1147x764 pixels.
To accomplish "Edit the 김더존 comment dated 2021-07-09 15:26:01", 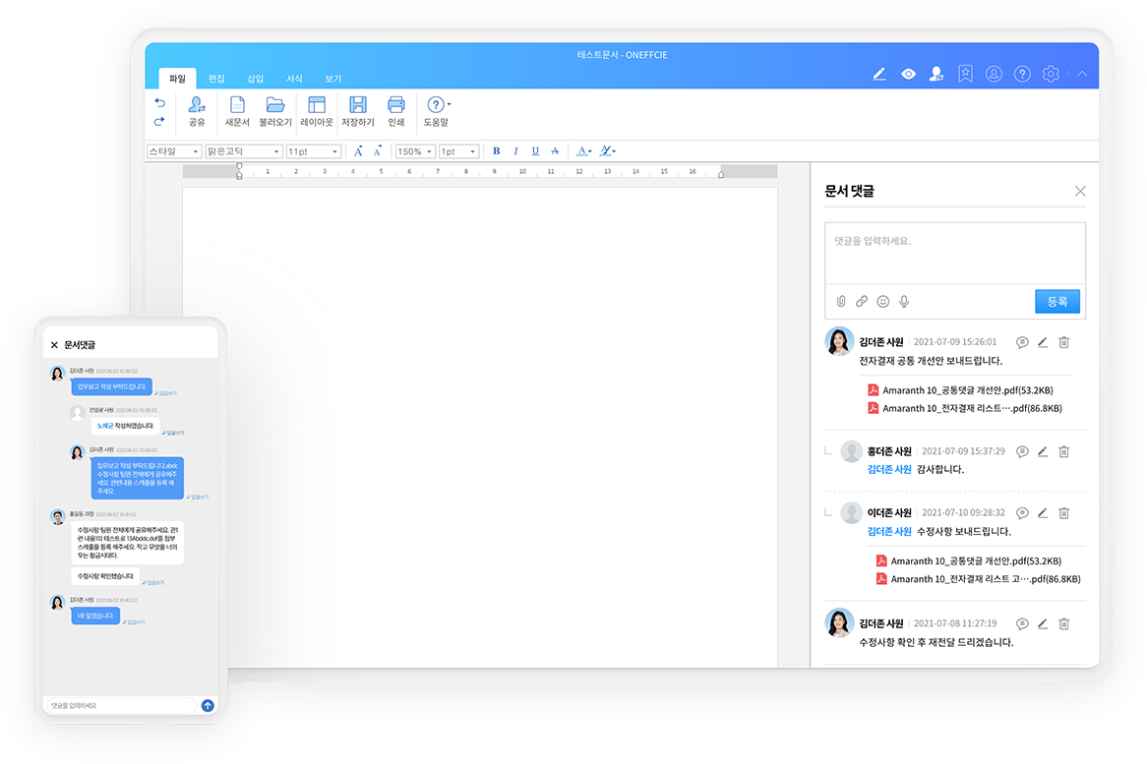I will tap(1043, 342).
